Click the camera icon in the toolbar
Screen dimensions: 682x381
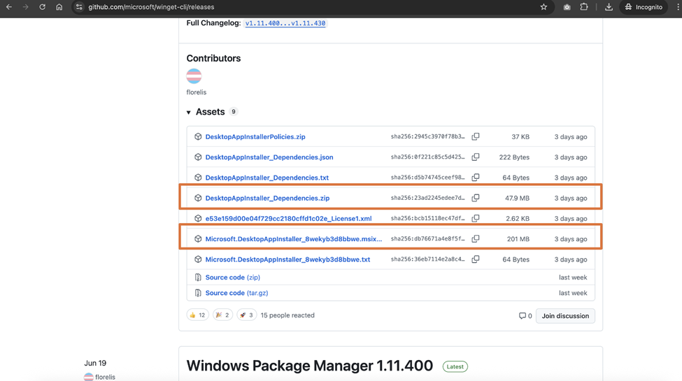(567, 7)
